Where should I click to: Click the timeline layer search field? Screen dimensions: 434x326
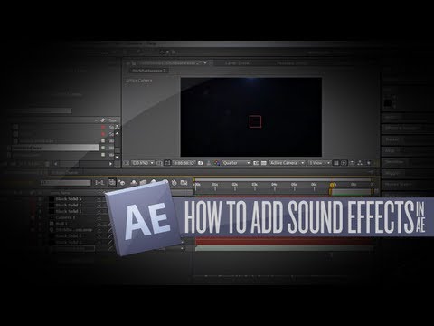[65, 183]
